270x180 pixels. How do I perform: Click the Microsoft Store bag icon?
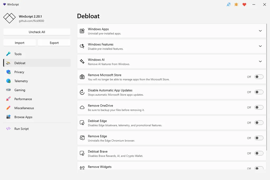click(82, 77)
